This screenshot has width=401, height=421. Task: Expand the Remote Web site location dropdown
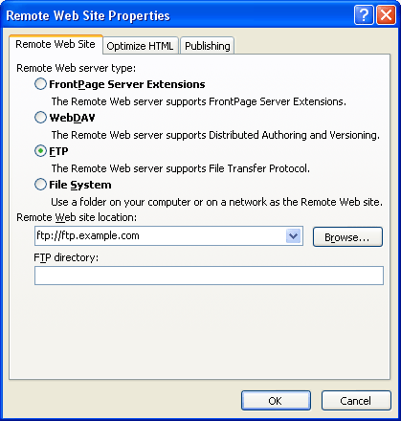tap(294, 236)
